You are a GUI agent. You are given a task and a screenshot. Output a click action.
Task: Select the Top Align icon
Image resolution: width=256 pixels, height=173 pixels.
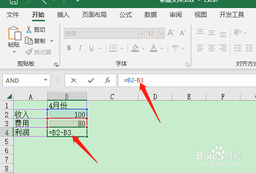click(200, 32)
